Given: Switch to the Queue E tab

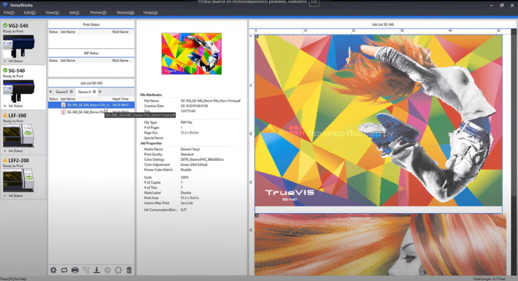Looking at the screenshot, I should pos(61,92).
